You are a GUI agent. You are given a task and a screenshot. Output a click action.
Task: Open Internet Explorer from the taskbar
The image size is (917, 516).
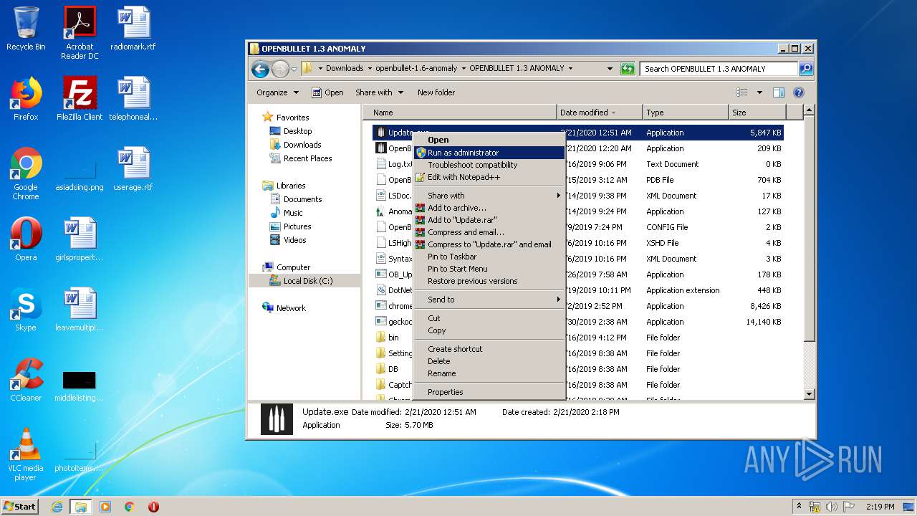pos(57,507)
